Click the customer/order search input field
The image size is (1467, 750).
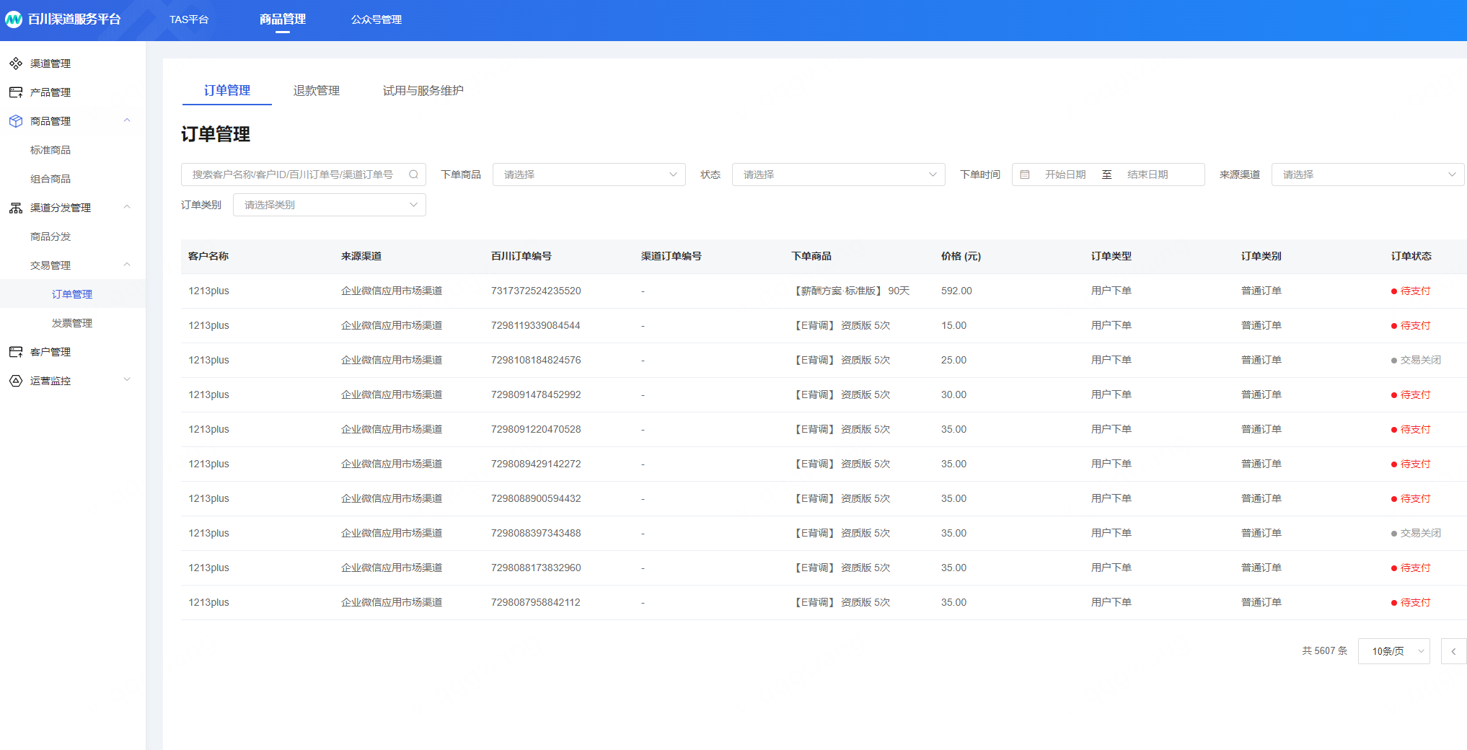[304, 175]
